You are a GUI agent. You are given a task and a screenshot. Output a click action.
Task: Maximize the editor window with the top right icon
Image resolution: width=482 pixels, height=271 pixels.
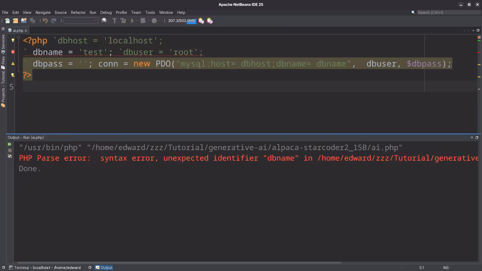coord(478,30)
